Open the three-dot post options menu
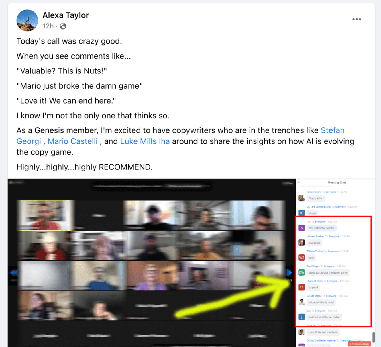Image resolution: width=381 pixels, height=347 pixels. [x=356, y=19]
